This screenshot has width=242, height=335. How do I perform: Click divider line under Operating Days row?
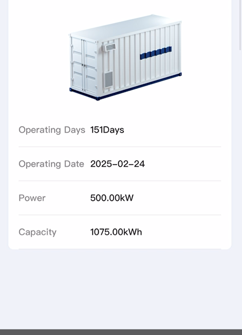[x=120, y=147]
